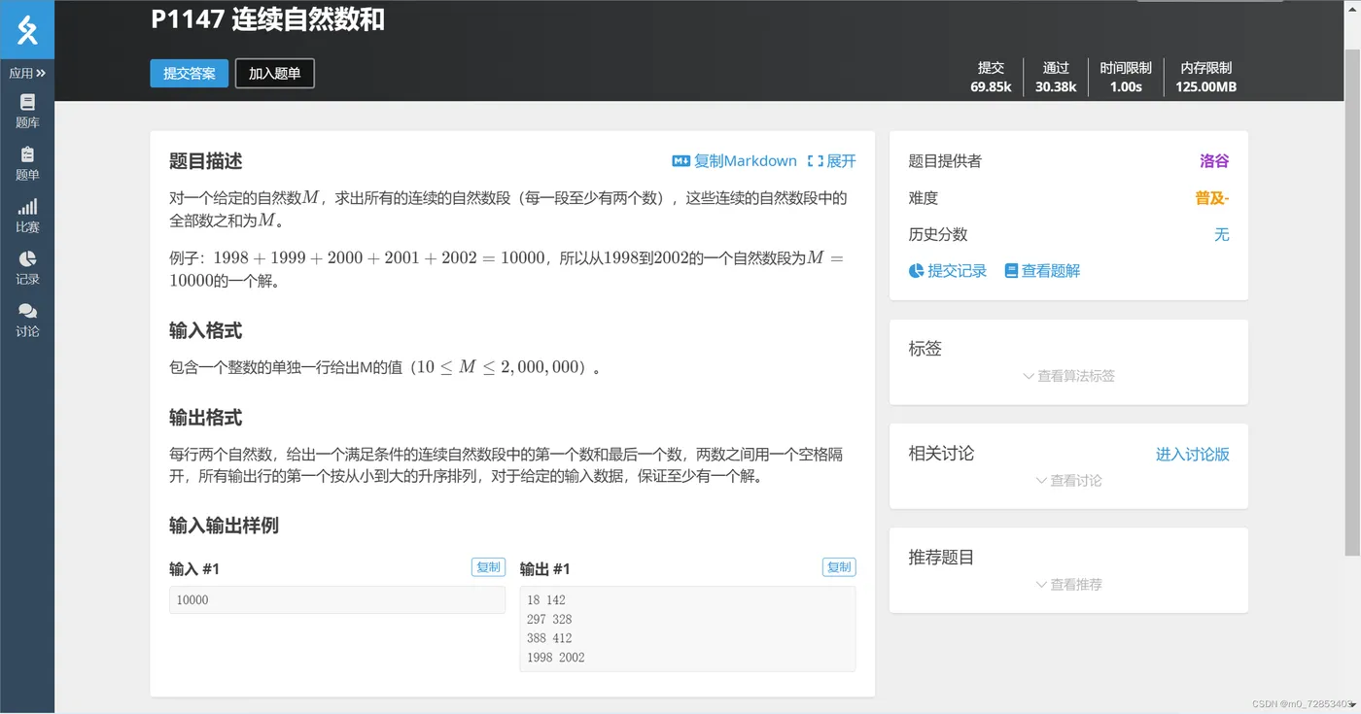Expand 查看讨论 related discussions
Screen dimensions: 1361x714
coord(1068,481)
